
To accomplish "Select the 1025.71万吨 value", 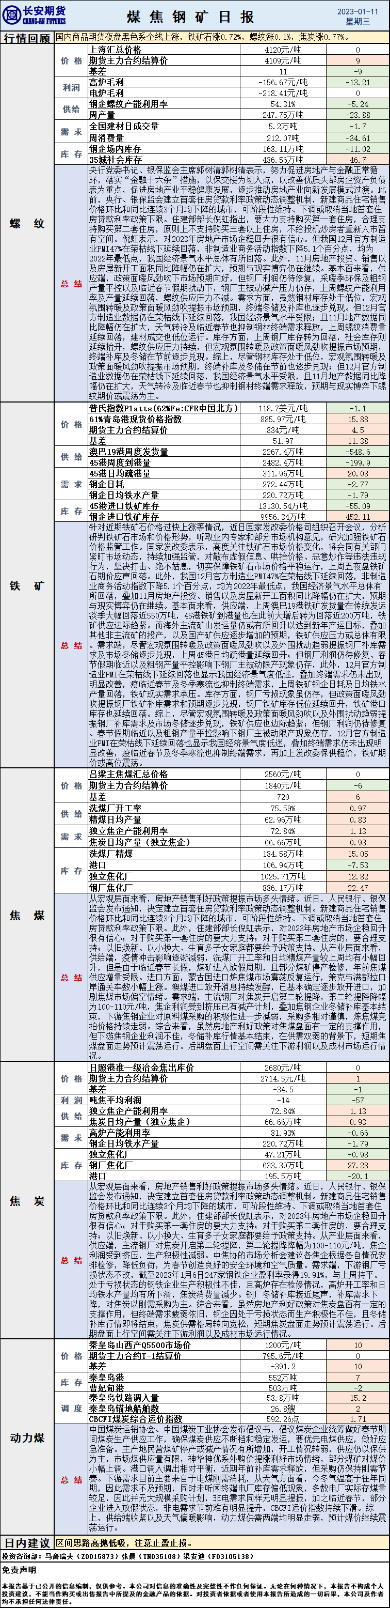I will tap(283, 877).
